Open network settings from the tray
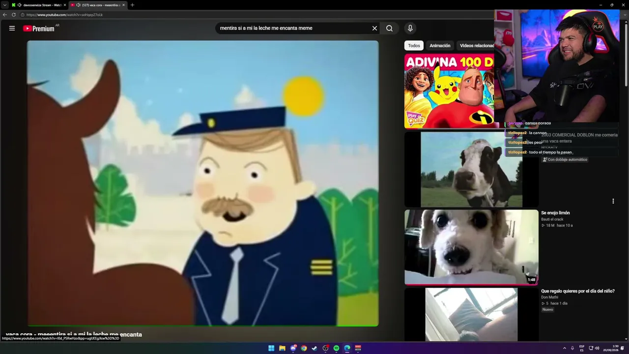This screenshot has width=629, height=354. click(x=591, y=348)
